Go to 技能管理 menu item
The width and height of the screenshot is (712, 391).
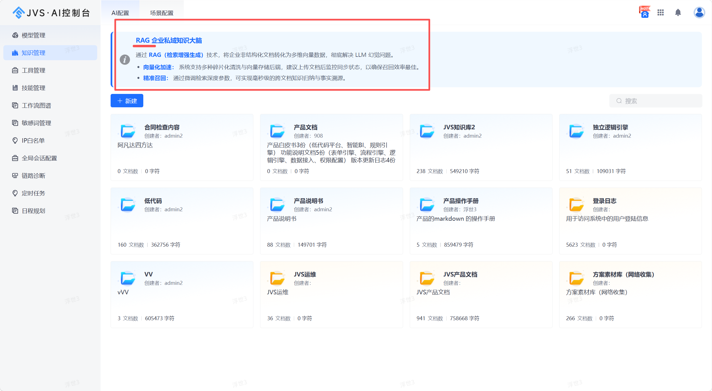point(50,88)
